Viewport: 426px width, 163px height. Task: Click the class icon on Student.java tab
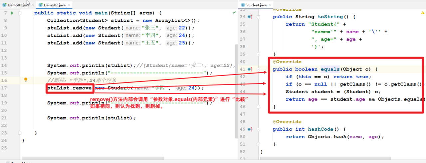242,5
